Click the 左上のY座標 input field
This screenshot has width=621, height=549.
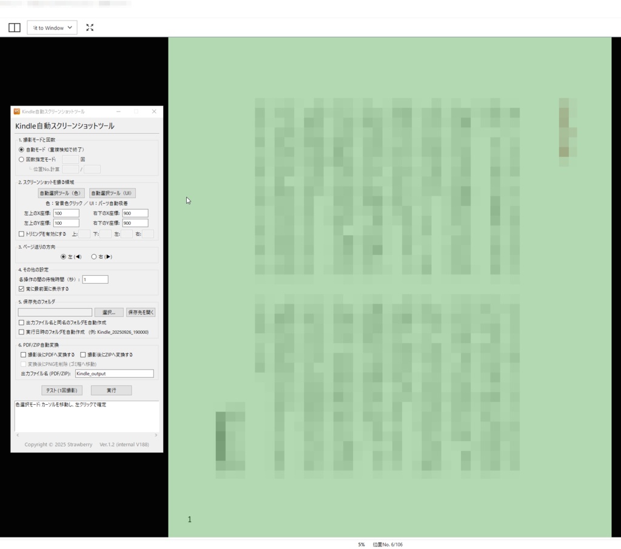[x=66, y=223]
